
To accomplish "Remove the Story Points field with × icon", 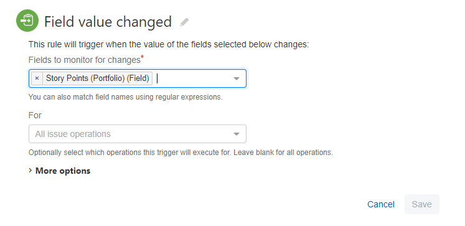I will [37, 78].
